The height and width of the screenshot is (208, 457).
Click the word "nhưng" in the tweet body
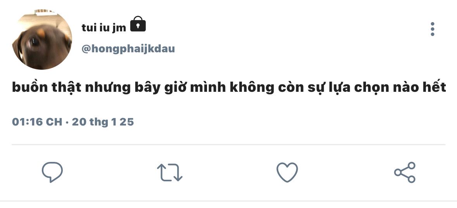(x=108, y=88)
